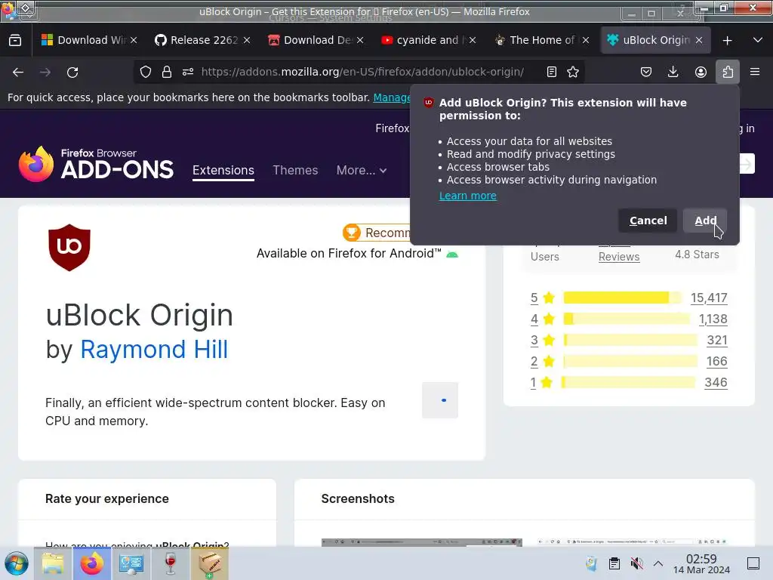Click the Recommended badge
The image size is (773, 580).
click(x=377, y=233)
